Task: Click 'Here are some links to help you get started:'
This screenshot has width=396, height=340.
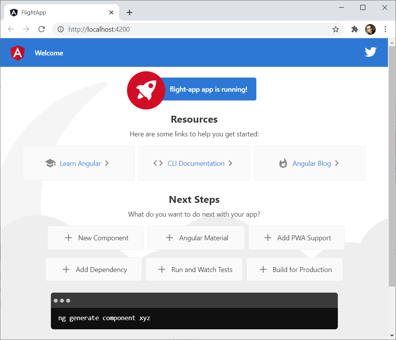Action: (x=194, y=134)
